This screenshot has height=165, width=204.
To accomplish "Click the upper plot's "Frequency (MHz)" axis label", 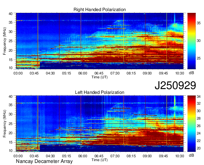I will 5,41.
